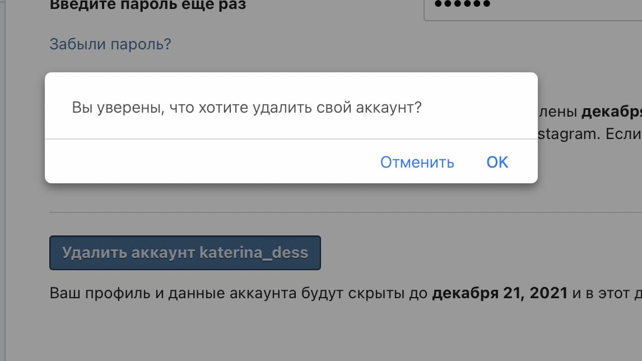Viewport: 642px width, 361px height.
Task: Confirm account deletion by clicking OK
Action: [x=496, y=163]
